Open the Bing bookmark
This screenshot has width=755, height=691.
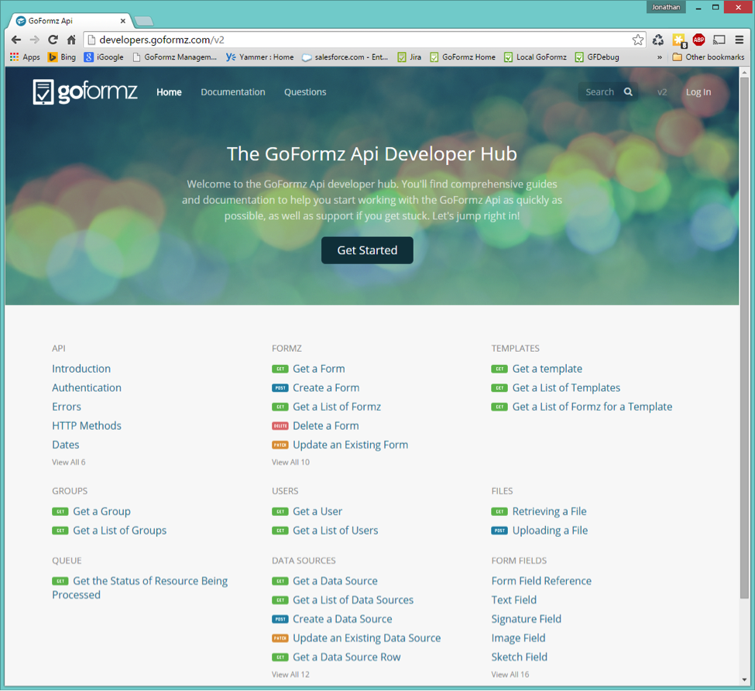tap(62, 57)
